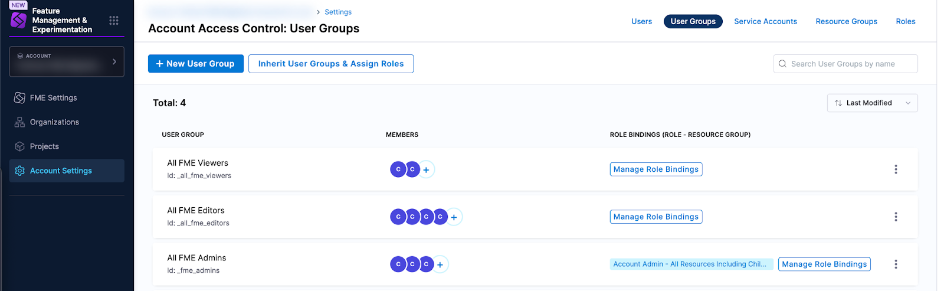Image resolution: width=944 pixels, height=291 pixels.
Task: Switch to the Users tab
Action: pyautogui.click(x=641, y=21)
